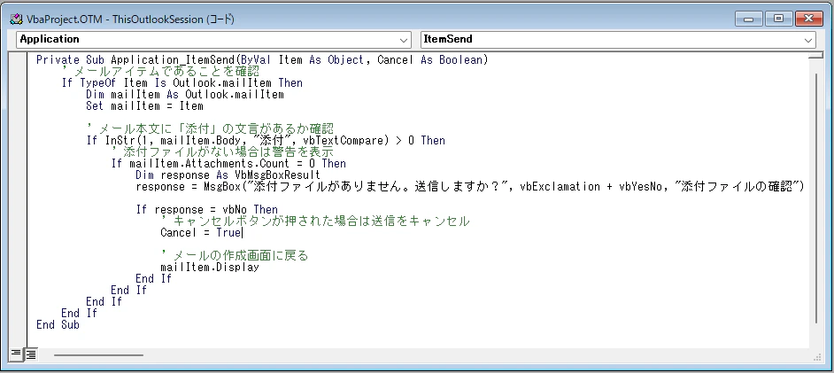The height and width of the screenshot is (373, 834).
Task: Click 'If response = vbNo Then' line
Action: point(207,210)
